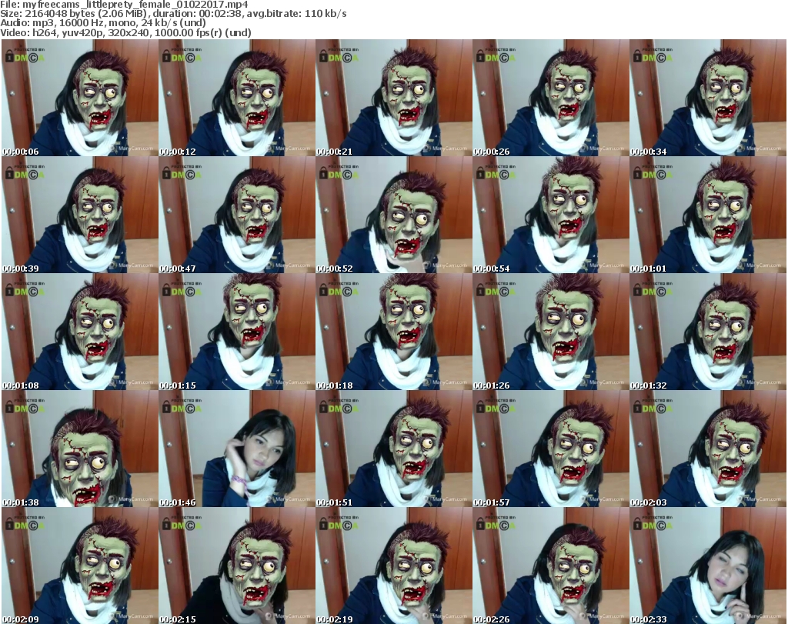Choose the thumbnail stamped 00:00:34
This screenshot has width=788, height=624.
click(x=708, y=98)
